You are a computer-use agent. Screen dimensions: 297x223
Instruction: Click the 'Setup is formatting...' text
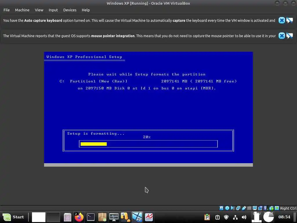[x=96, y=134]
